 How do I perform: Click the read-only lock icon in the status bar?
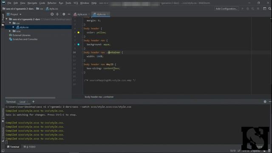[264, 151]
